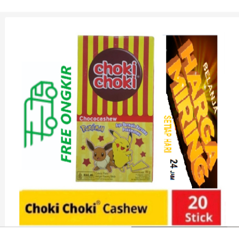Click the Cokelat Pasta description beside the halal logo
The width and height of the screenshot is (239, 239).
point(105,175)
